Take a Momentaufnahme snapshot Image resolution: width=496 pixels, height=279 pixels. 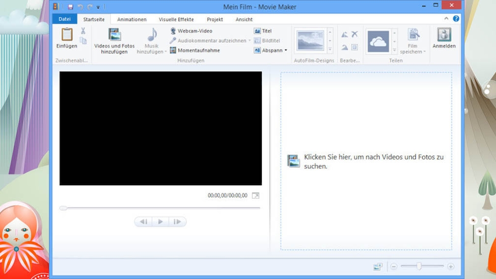click(195, 50)
